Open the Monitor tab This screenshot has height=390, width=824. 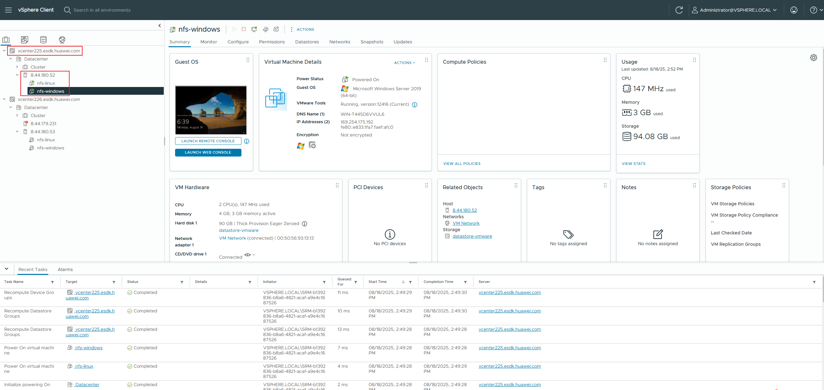click(209, 42)
